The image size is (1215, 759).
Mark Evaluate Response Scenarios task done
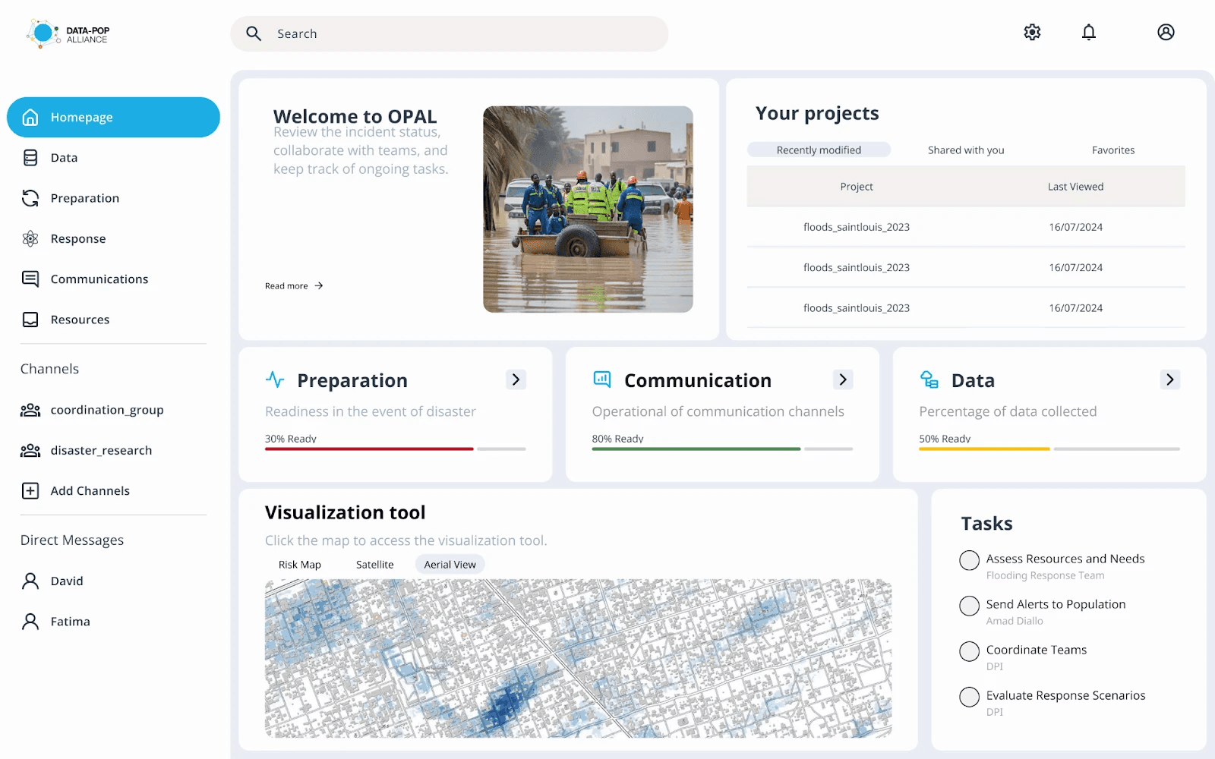click(x=969, y=697)
